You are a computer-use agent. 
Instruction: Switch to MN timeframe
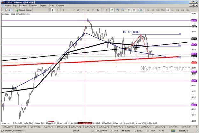187,10
